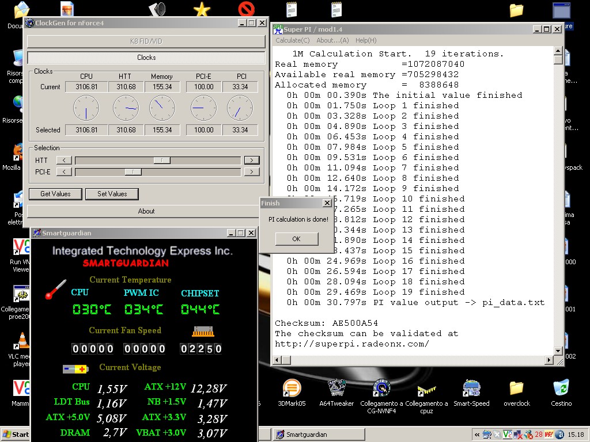
Task: Click the Checksum: AE500A54 line
Action: pos(326,323)
